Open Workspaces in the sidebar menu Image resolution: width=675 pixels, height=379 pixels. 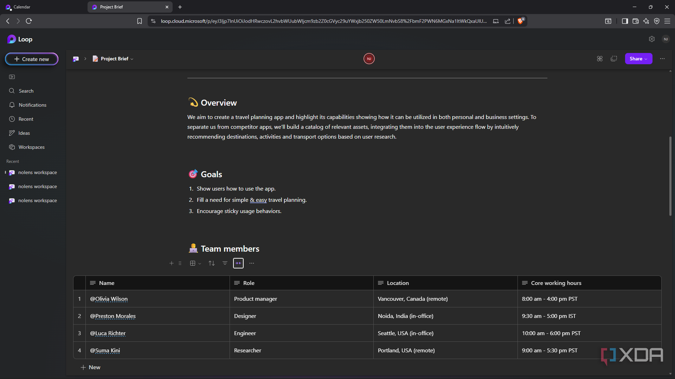pos(31,147)
